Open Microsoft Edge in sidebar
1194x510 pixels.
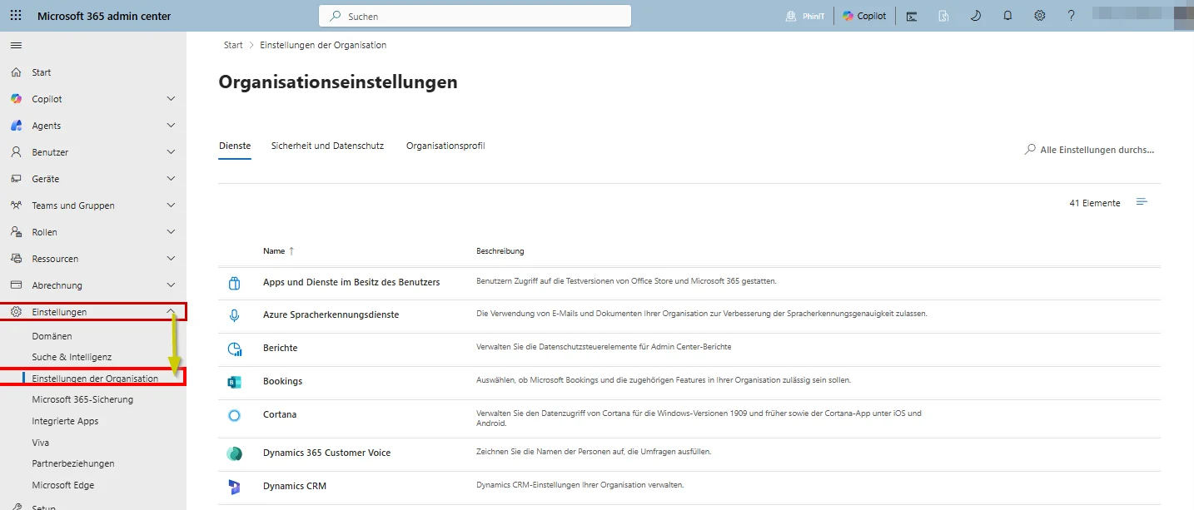[63, 485]
